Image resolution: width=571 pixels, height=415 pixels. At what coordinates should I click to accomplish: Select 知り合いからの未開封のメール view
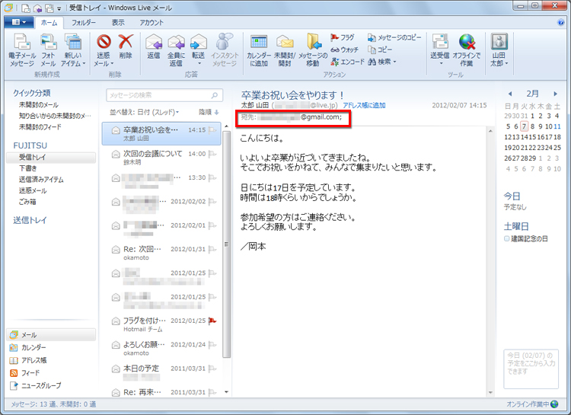(x=55, y=116)
